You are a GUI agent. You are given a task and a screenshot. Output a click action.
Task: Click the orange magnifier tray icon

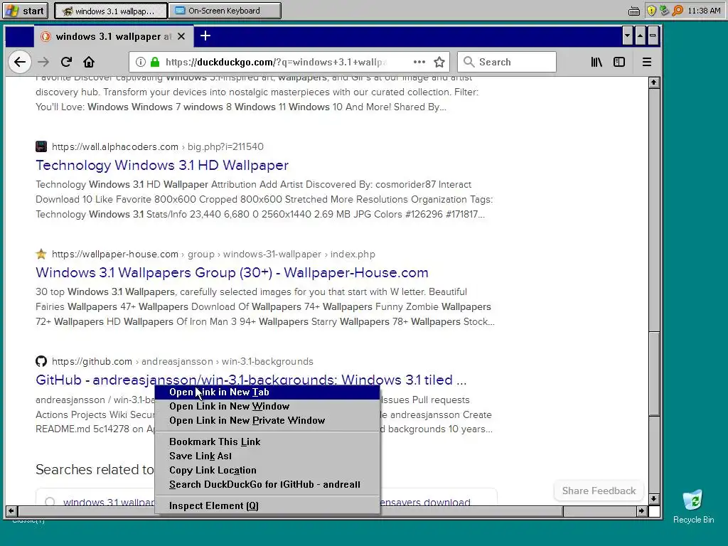tap(678, 10)
